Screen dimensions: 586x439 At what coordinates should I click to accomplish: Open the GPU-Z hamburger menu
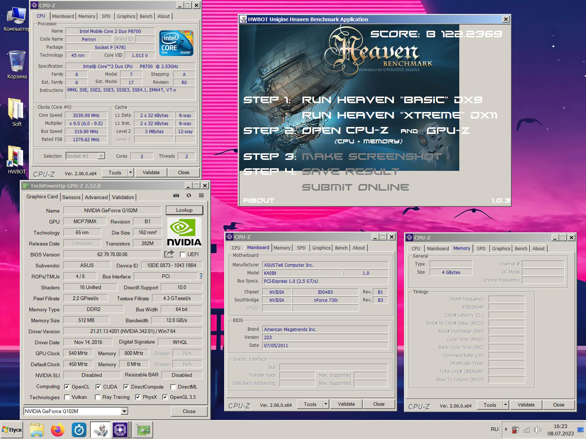(x=201, y=196)
